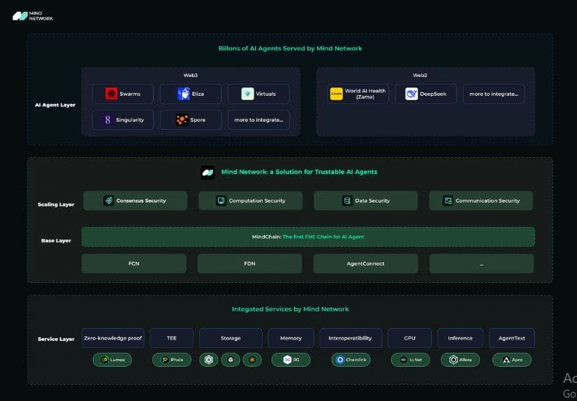Click the first Storage provider icon

point(209,359)
